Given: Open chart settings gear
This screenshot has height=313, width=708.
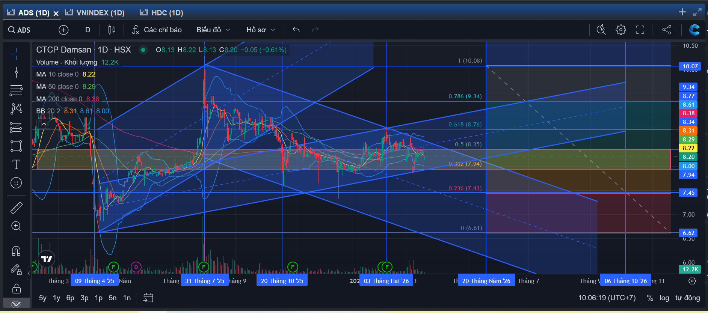Looking at the screenshot, I should click(621, 30).
